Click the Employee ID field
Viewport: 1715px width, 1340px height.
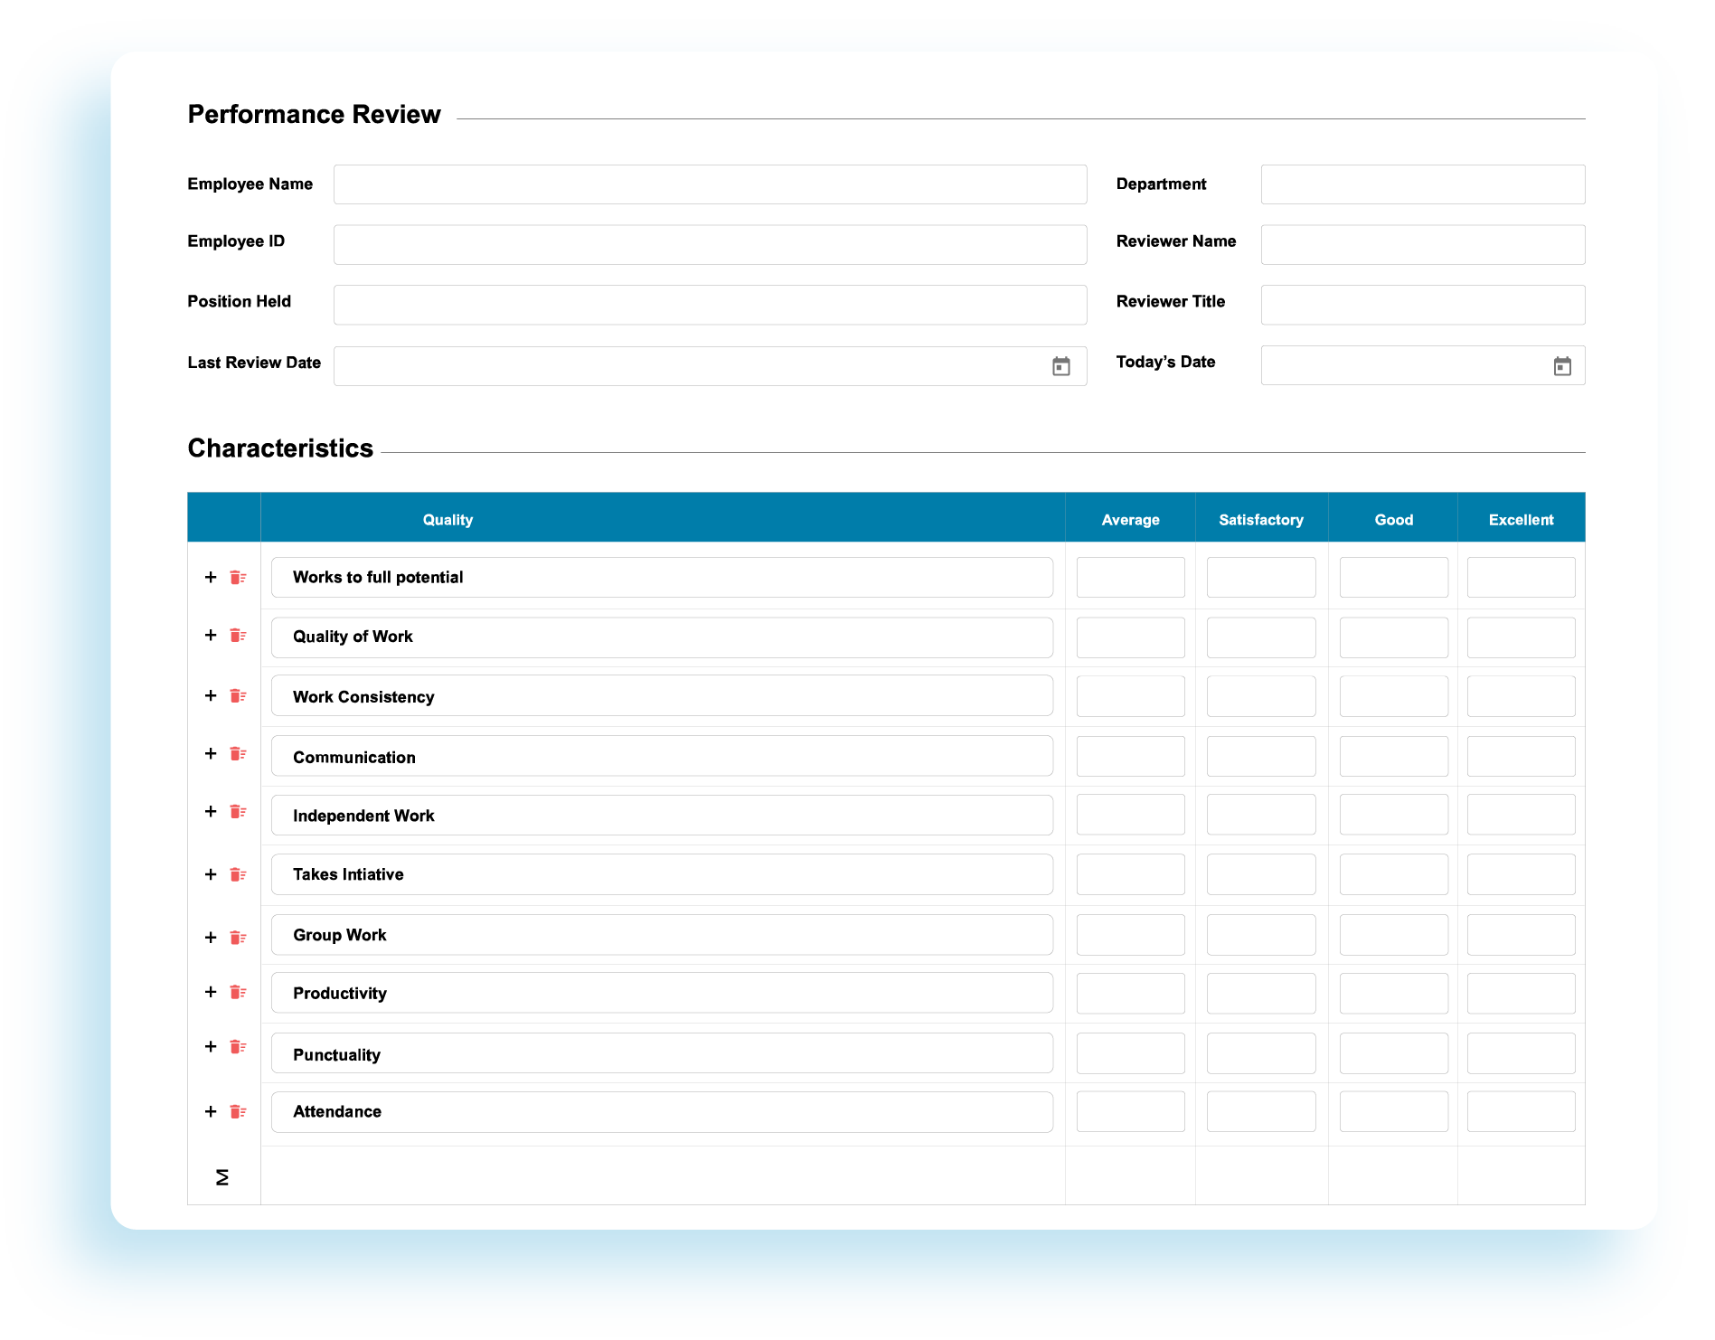[710, 245]
